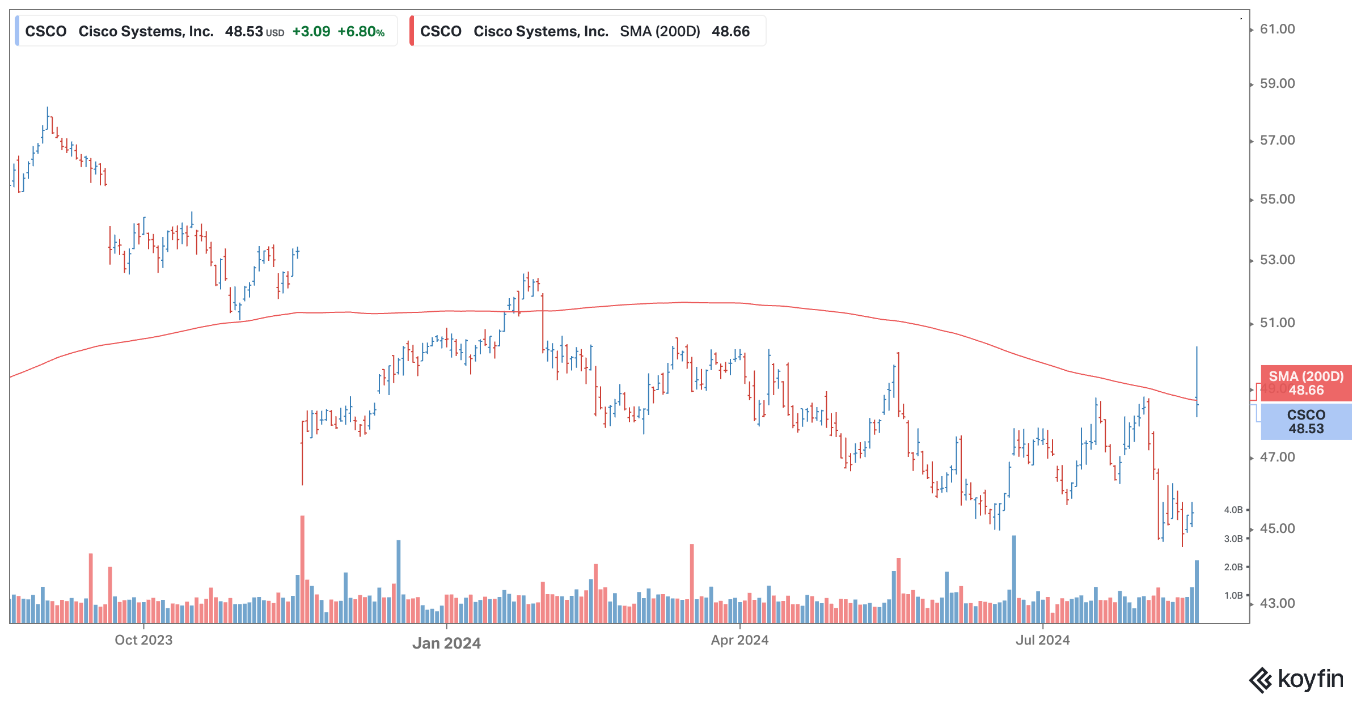Click the SMA (200D) 48.66 axis tag
The height and width of the screenshot is (703, 1361).
[1306, 383]
